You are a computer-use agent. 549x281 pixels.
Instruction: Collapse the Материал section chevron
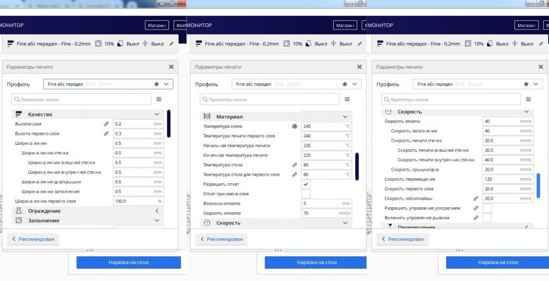click(345, 117)
